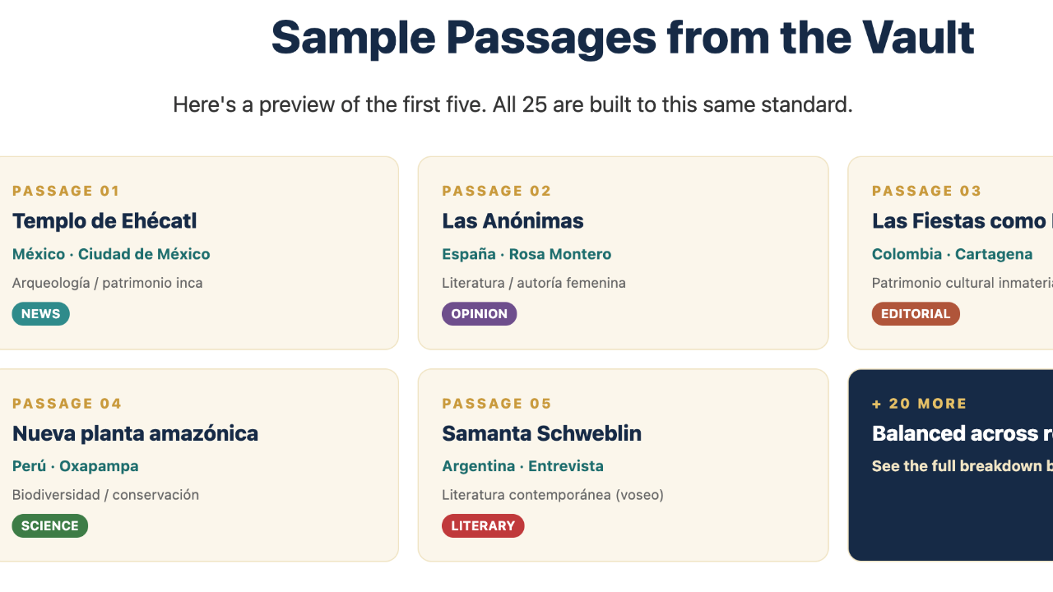Image resolution: width=1053 pixels, height=592 pixels.
Task: Click the Argentina · Entrevista label
Action: point(522,466)
